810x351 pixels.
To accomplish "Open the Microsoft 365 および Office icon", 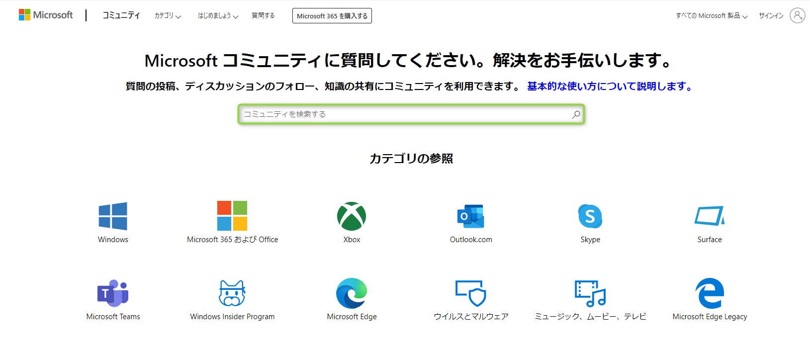I will pyautogui.click(x=232, y=216).
